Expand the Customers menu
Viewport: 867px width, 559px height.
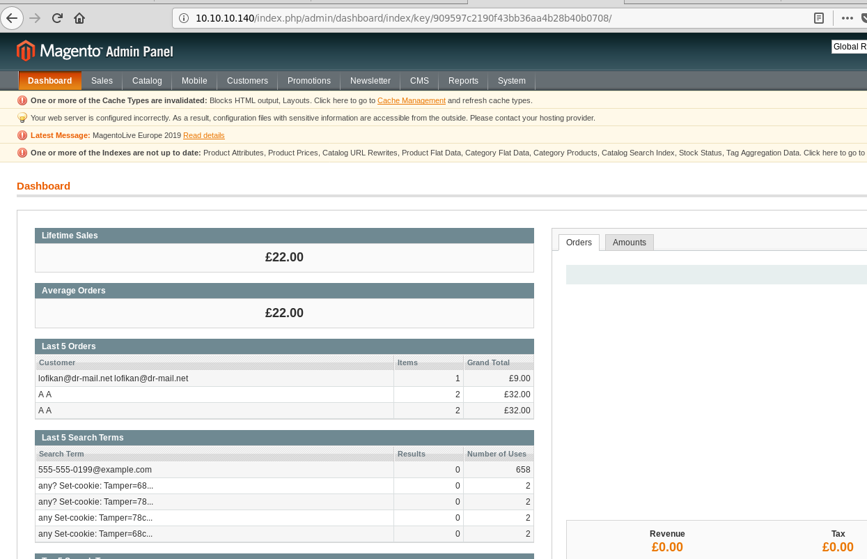[x=247, y=81]
